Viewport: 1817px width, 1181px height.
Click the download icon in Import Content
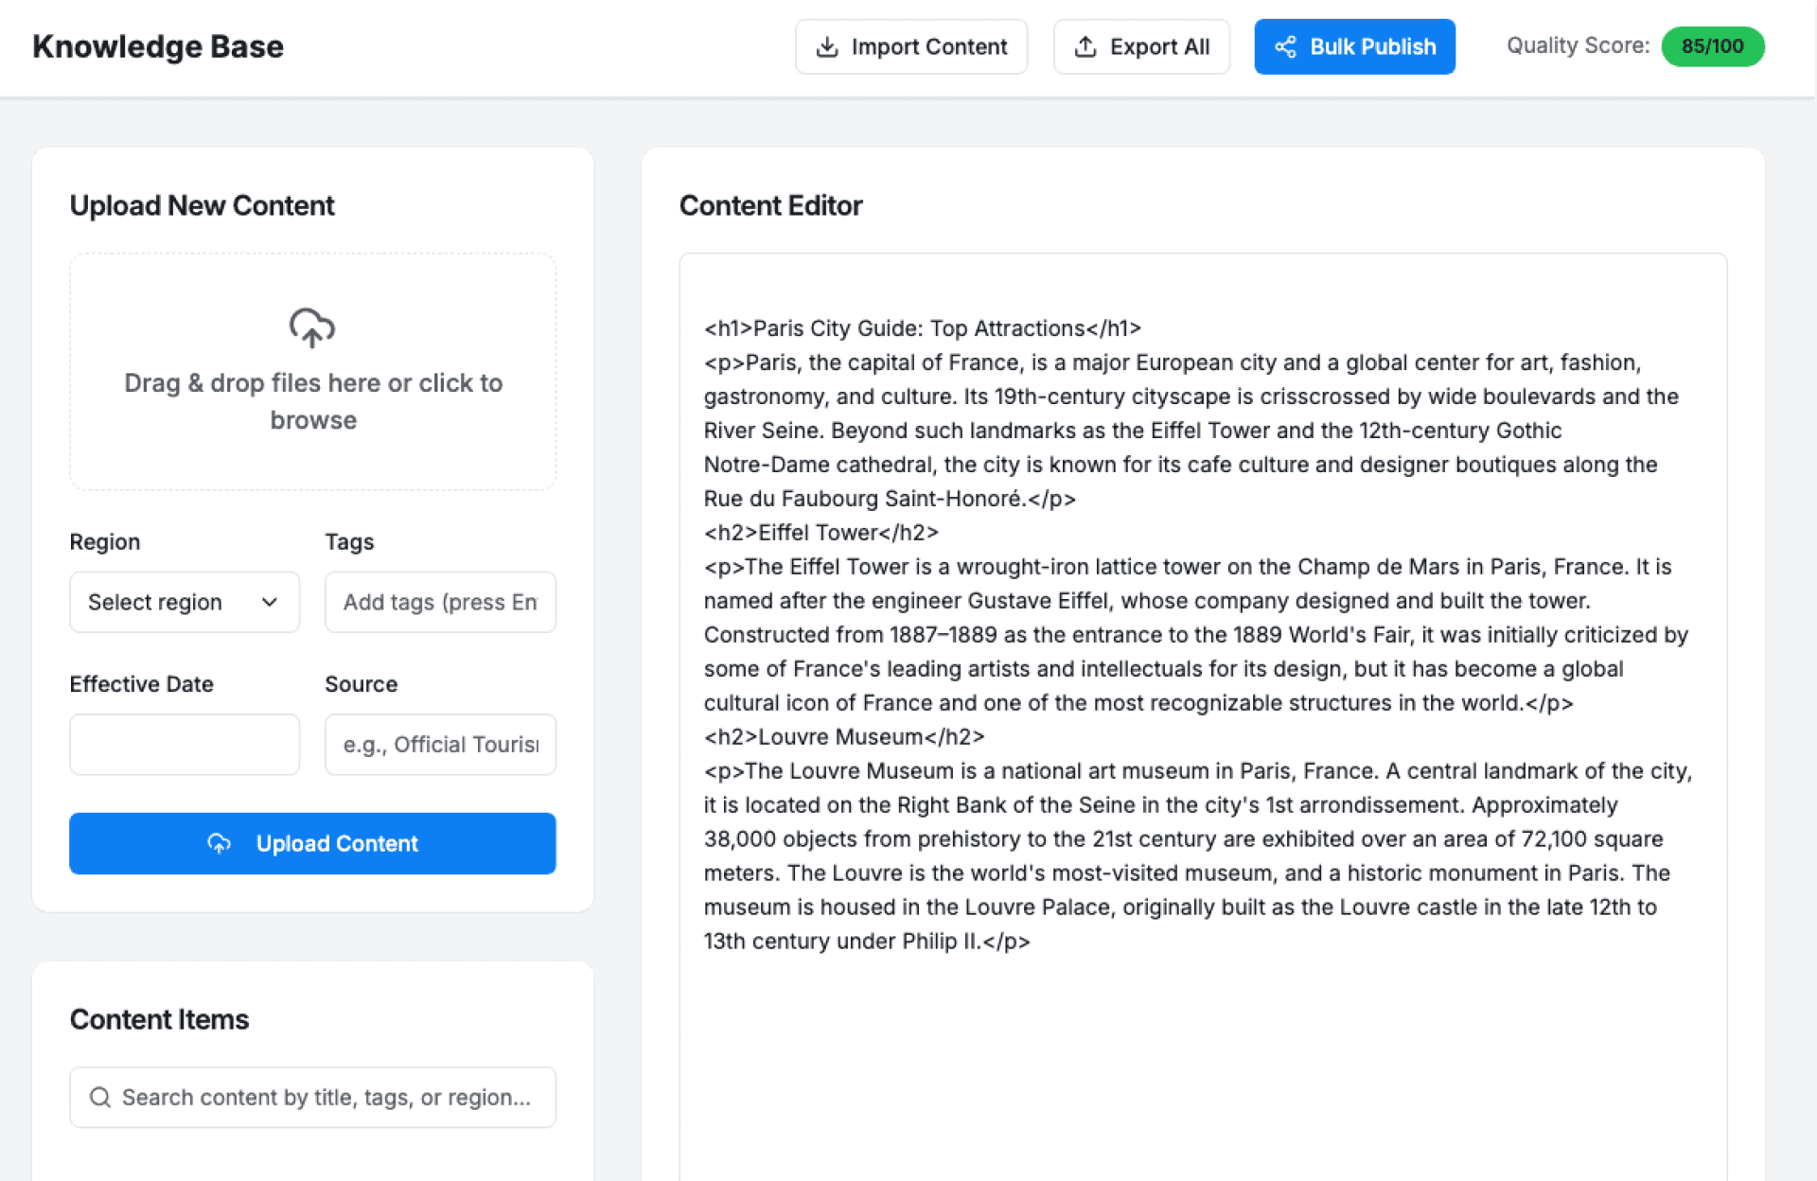click(827, 46)
